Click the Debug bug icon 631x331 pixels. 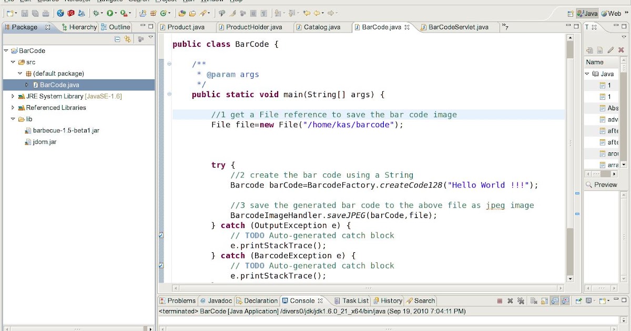point(96,13)
